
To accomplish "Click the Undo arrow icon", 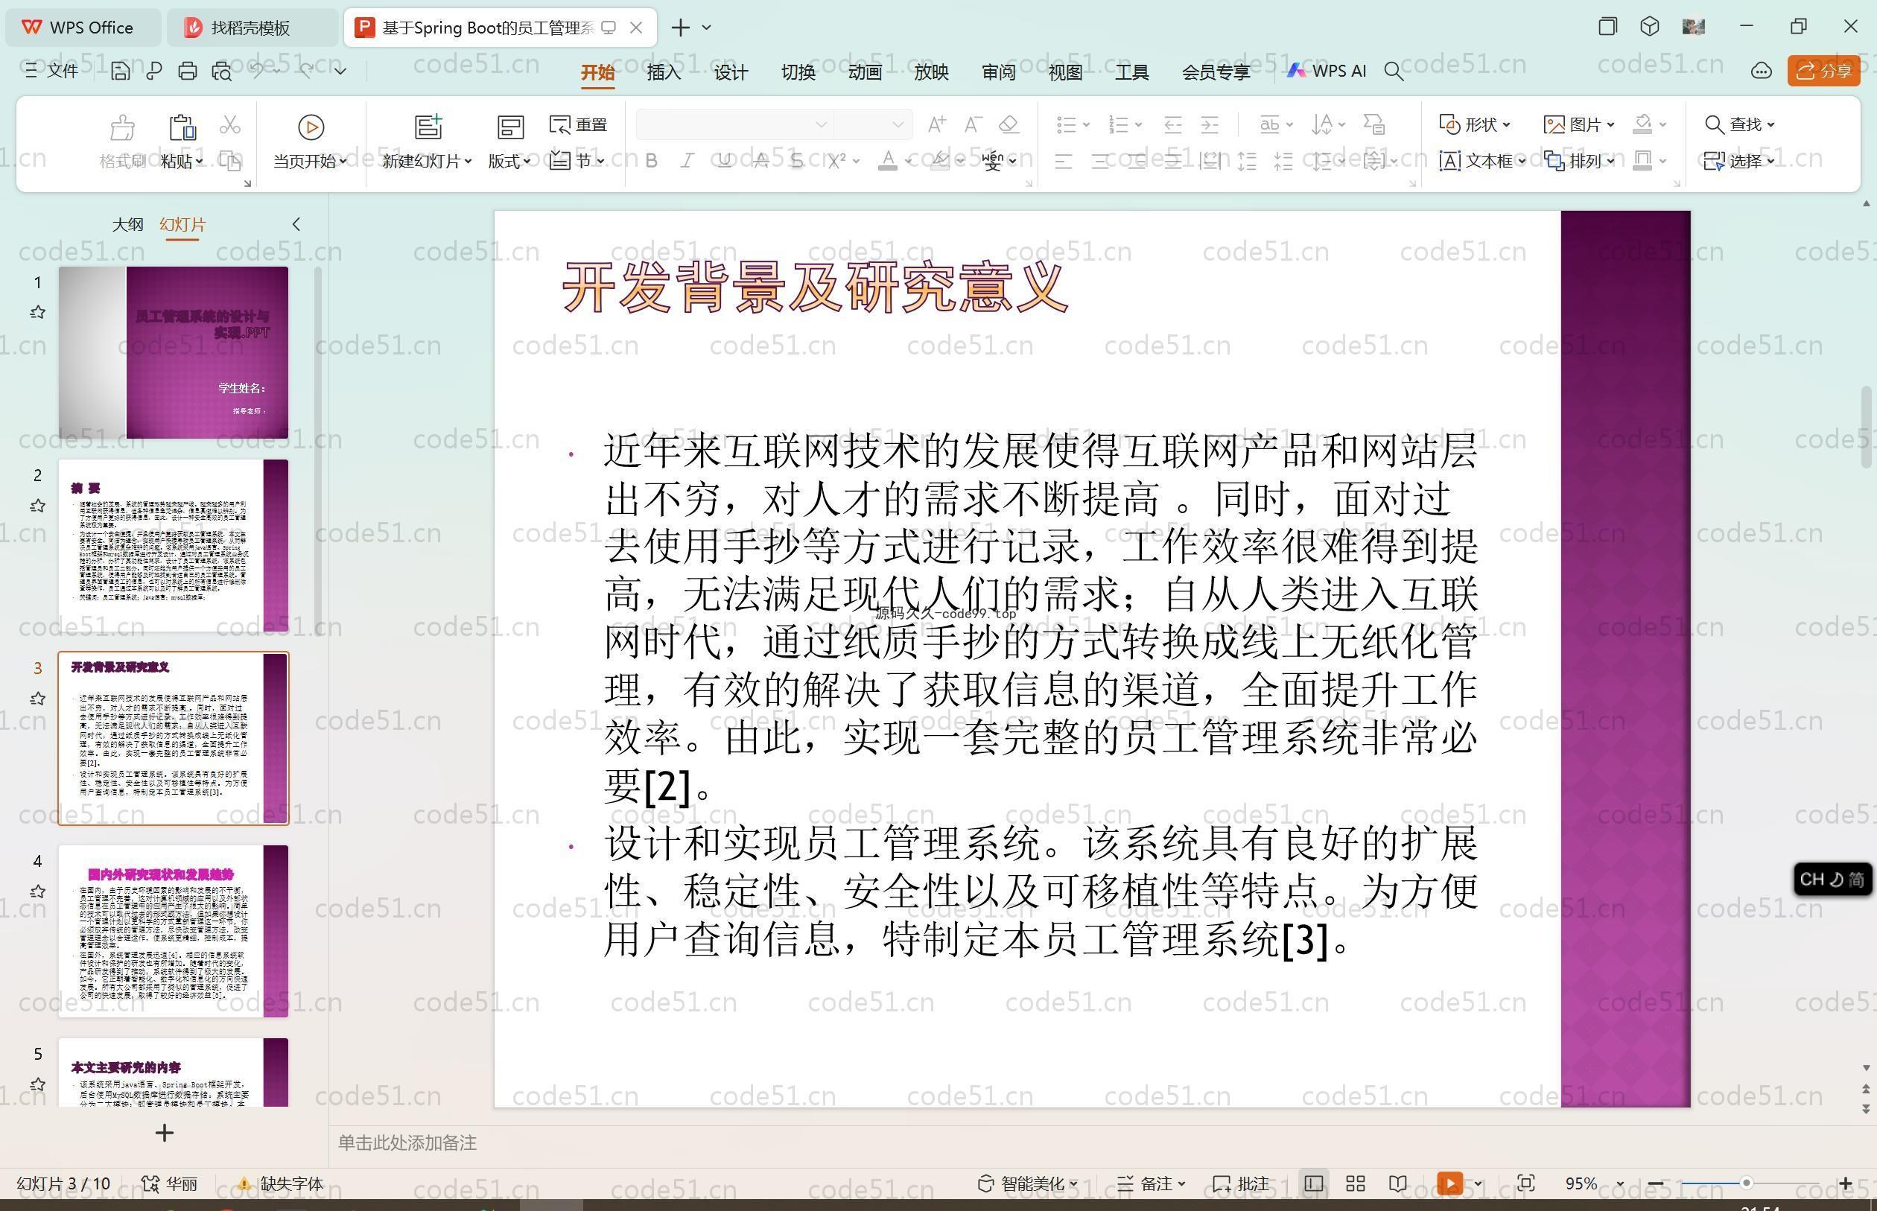I will (x=257, y=71).
